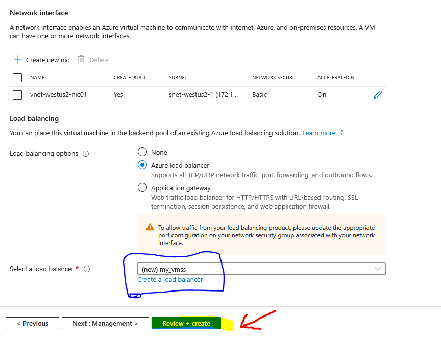Click the ACCELERATED N... column header
This screenshot has height=340, width=441.
[337, 77]
